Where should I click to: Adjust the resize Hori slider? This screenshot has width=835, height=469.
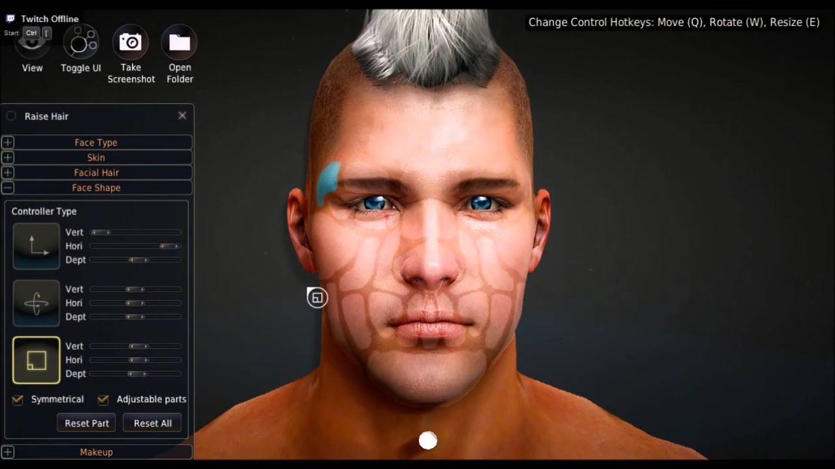pos(135,360)
